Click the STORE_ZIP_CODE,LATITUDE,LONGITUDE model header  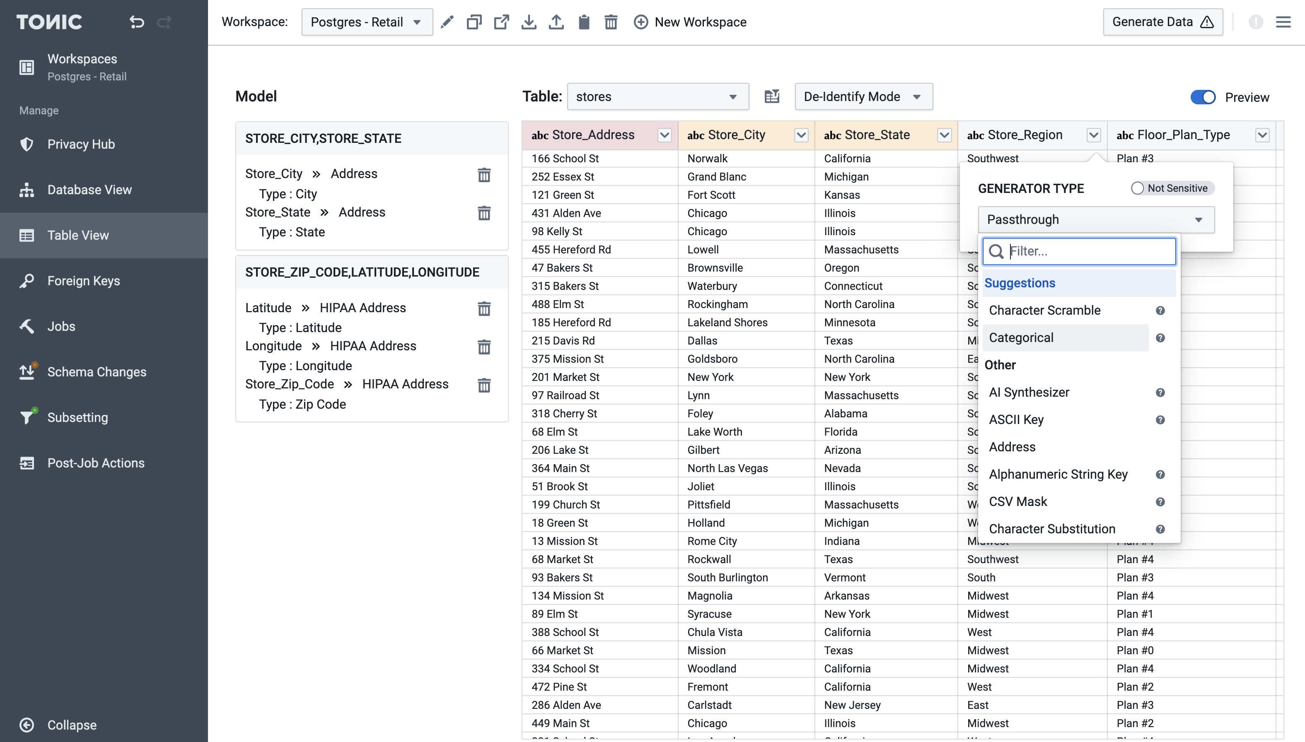372,272
